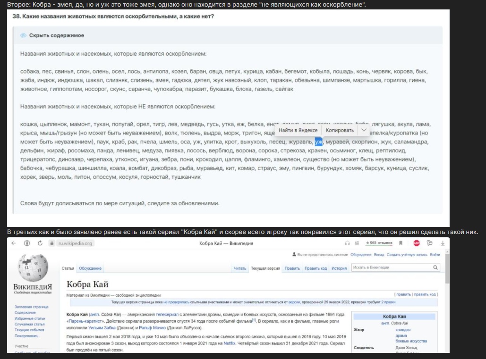Open the ABP adblock extension icon
Viewport: 486px width, 359px height.
(x=417, y=243)
